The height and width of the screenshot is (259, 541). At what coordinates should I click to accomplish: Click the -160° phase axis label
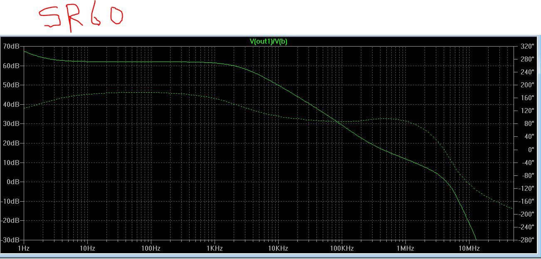pos(526,201)
